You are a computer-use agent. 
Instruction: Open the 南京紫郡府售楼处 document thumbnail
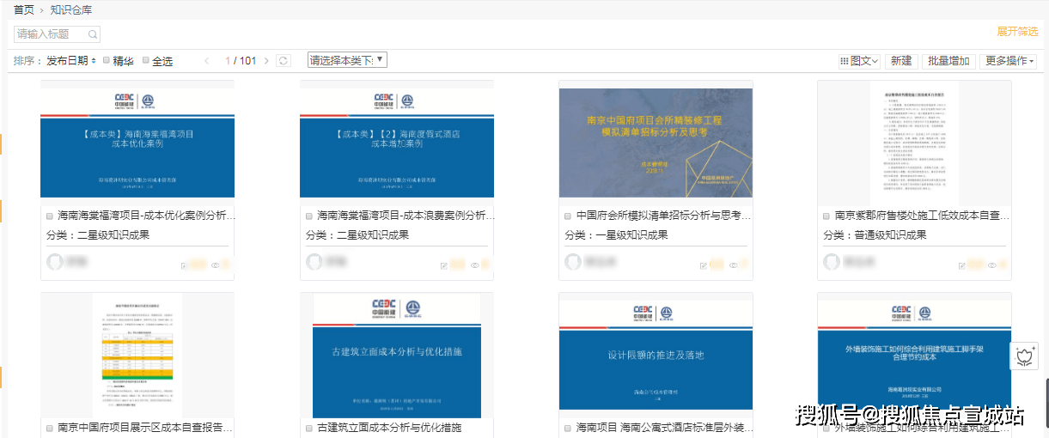[914, 143]
